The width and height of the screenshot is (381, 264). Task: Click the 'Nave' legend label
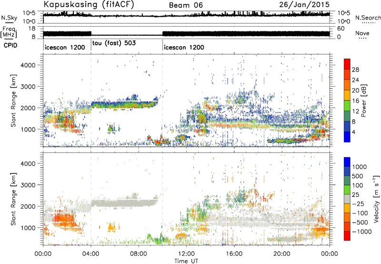(362, 33)
